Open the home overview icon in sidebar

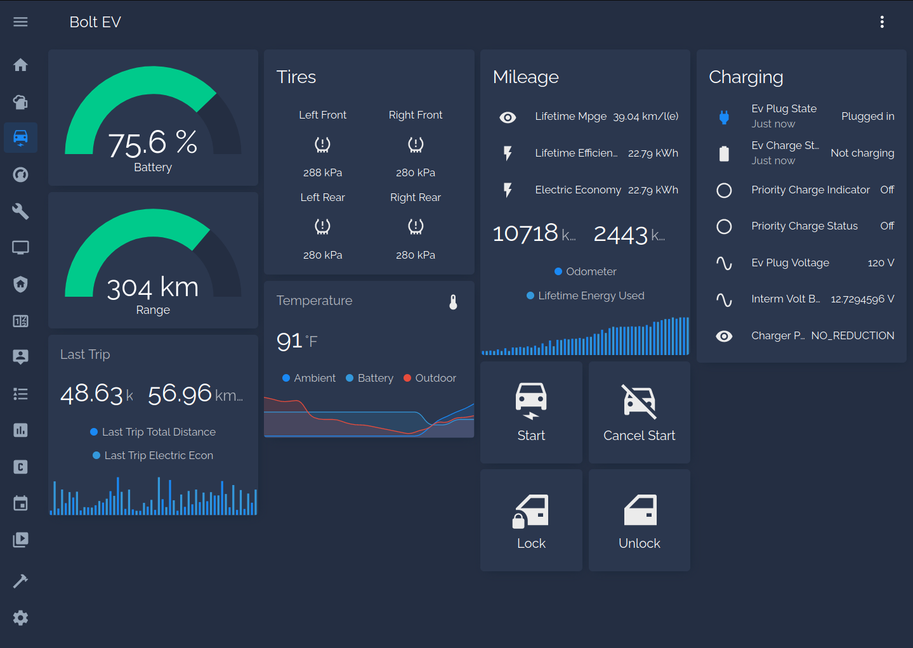click(20, 65)
